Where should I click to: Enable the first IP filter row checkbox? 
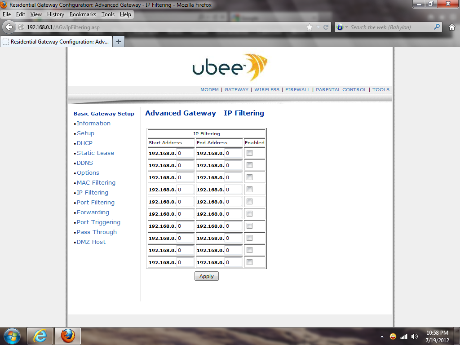250,153
